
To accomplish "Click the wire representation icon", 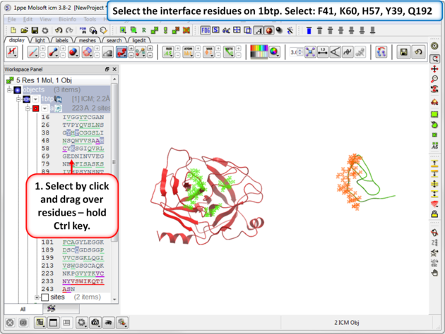I will coord(33,52).
